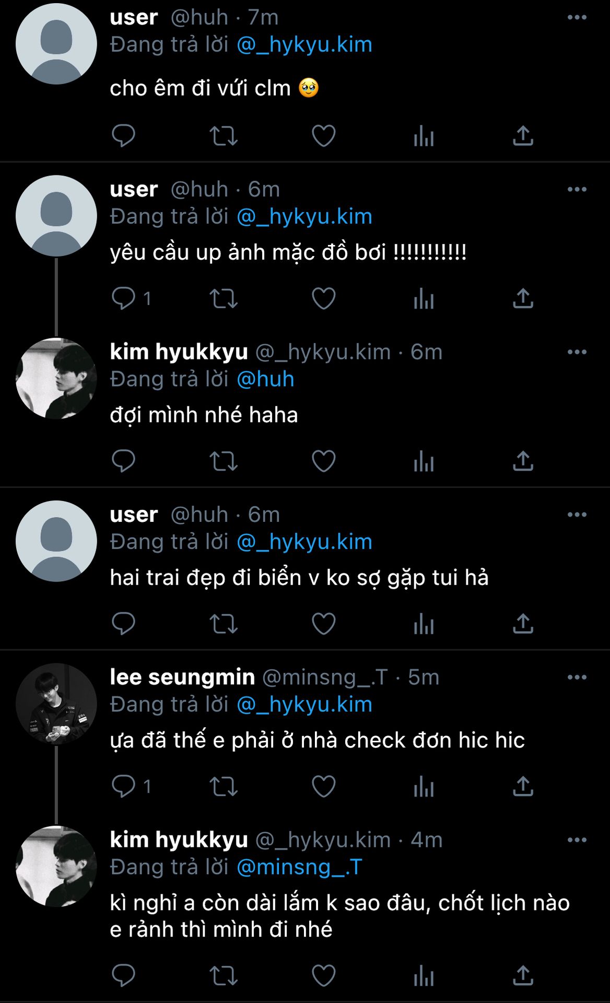The image size is (610, 1003).
Task: Share the "yêu cầu up ảnh mặc đồ bơi" tweet
Action: (x=523, y=299)
